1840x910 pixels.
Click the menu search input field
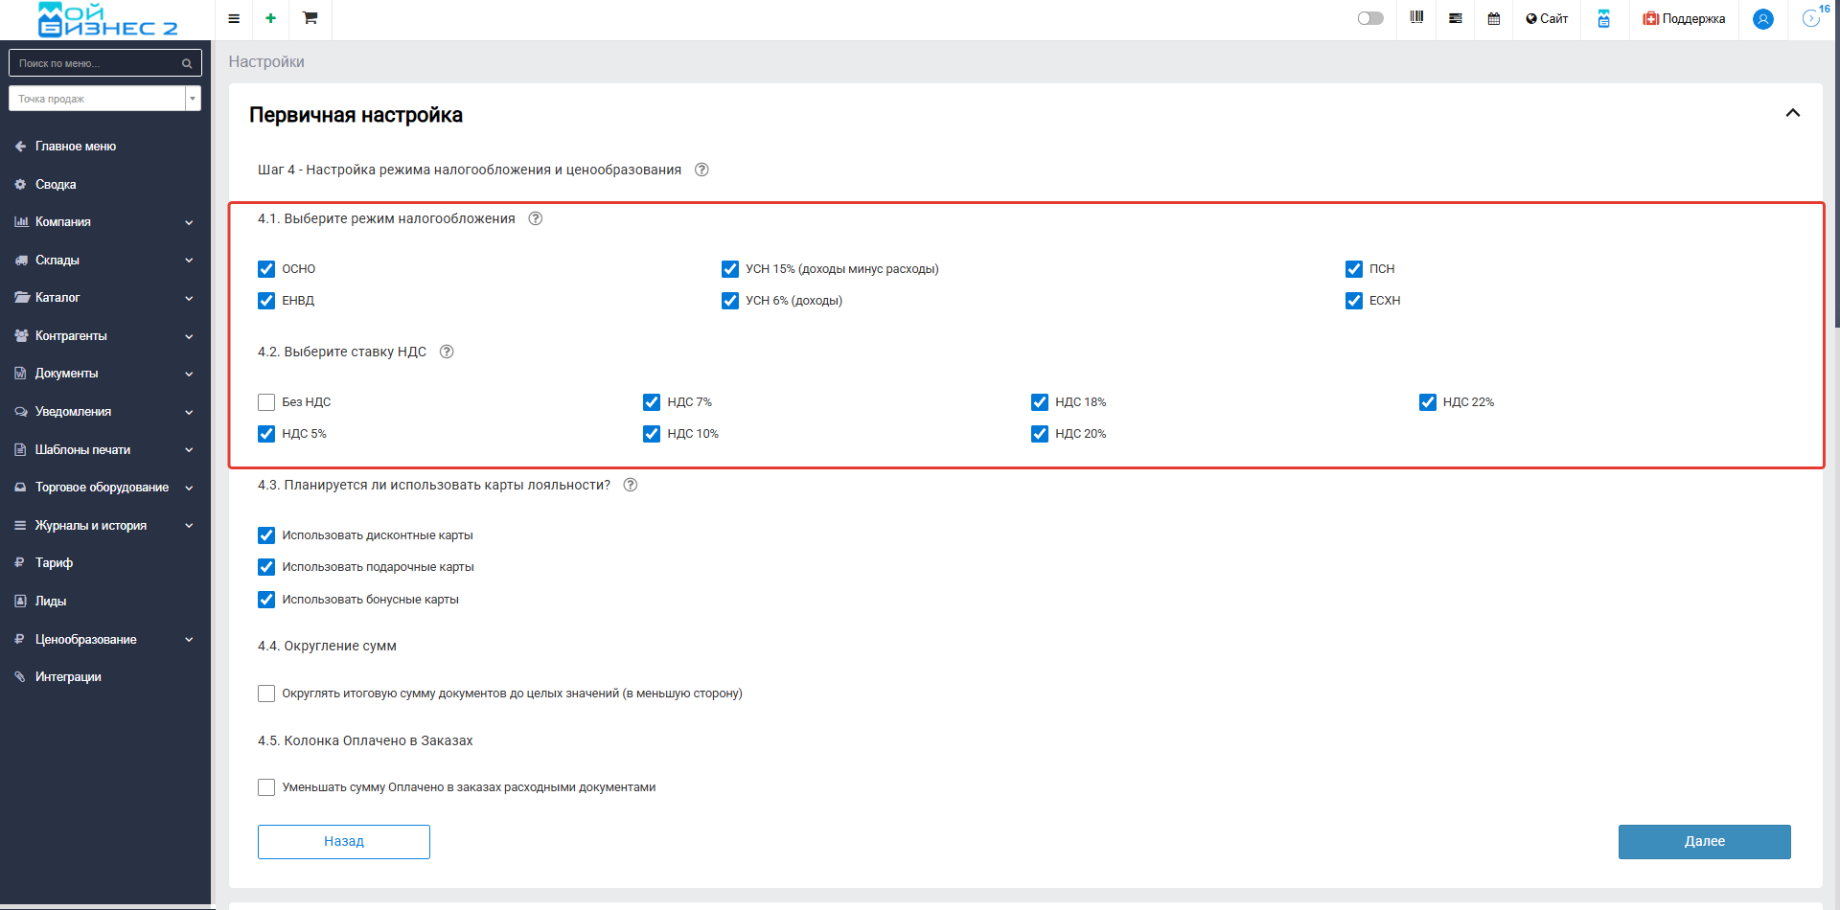[96, 63]
